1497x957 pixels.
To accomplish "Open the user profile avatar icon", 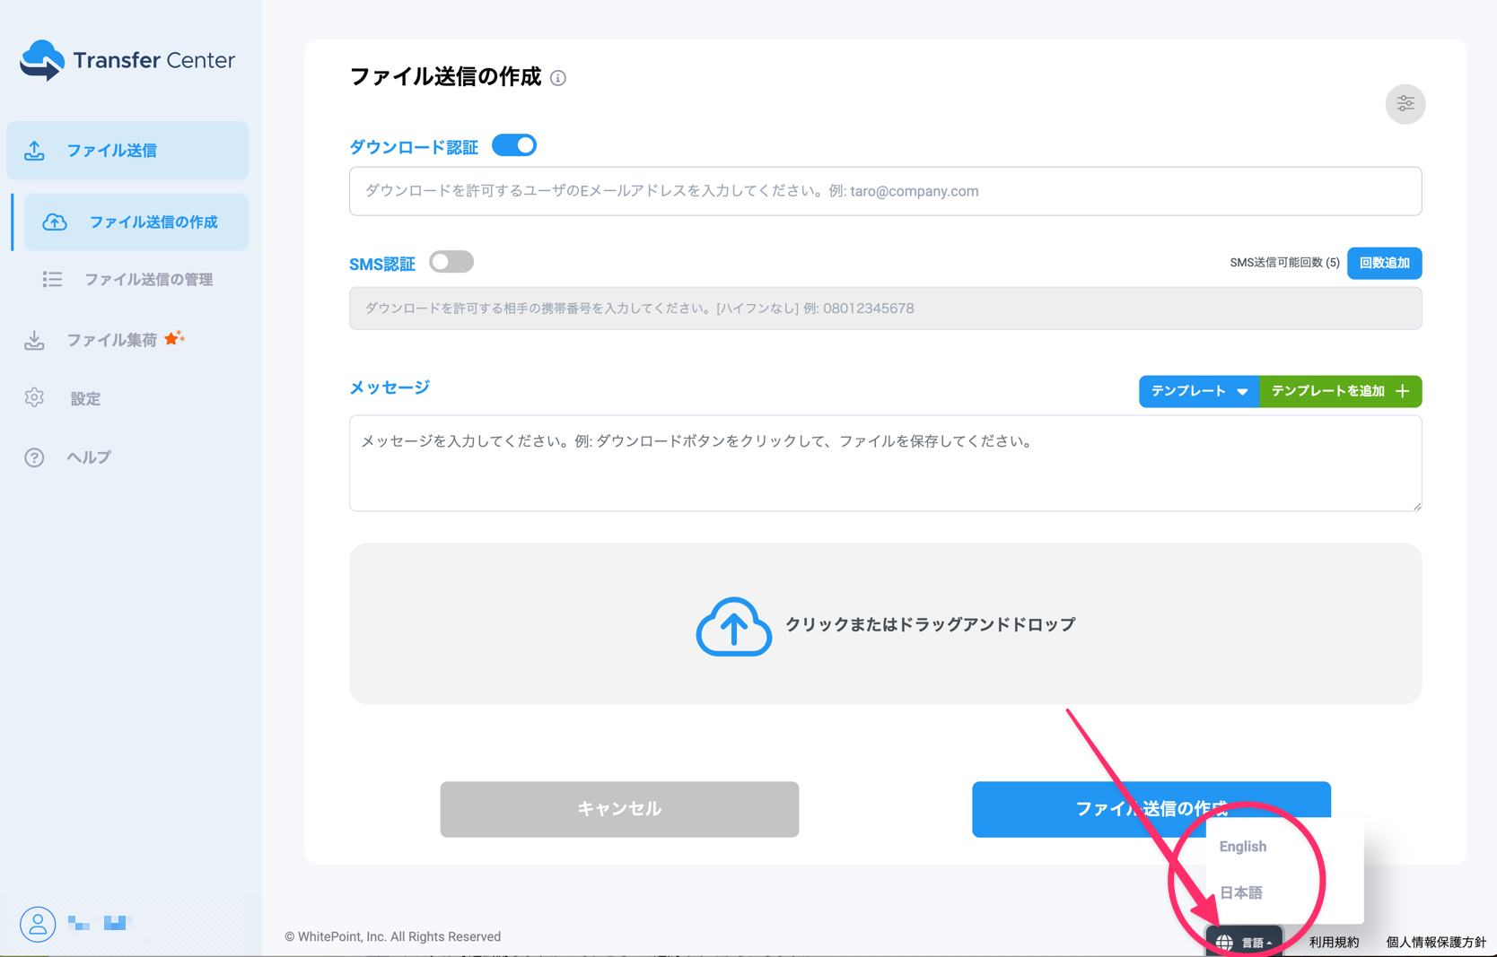I will pyautogui.click(x=38, y=924).
